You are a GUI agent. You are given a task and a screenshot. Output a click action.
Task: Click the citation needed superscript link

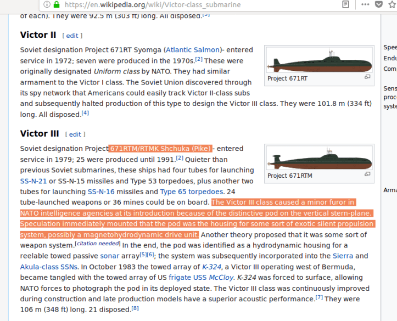98,244
